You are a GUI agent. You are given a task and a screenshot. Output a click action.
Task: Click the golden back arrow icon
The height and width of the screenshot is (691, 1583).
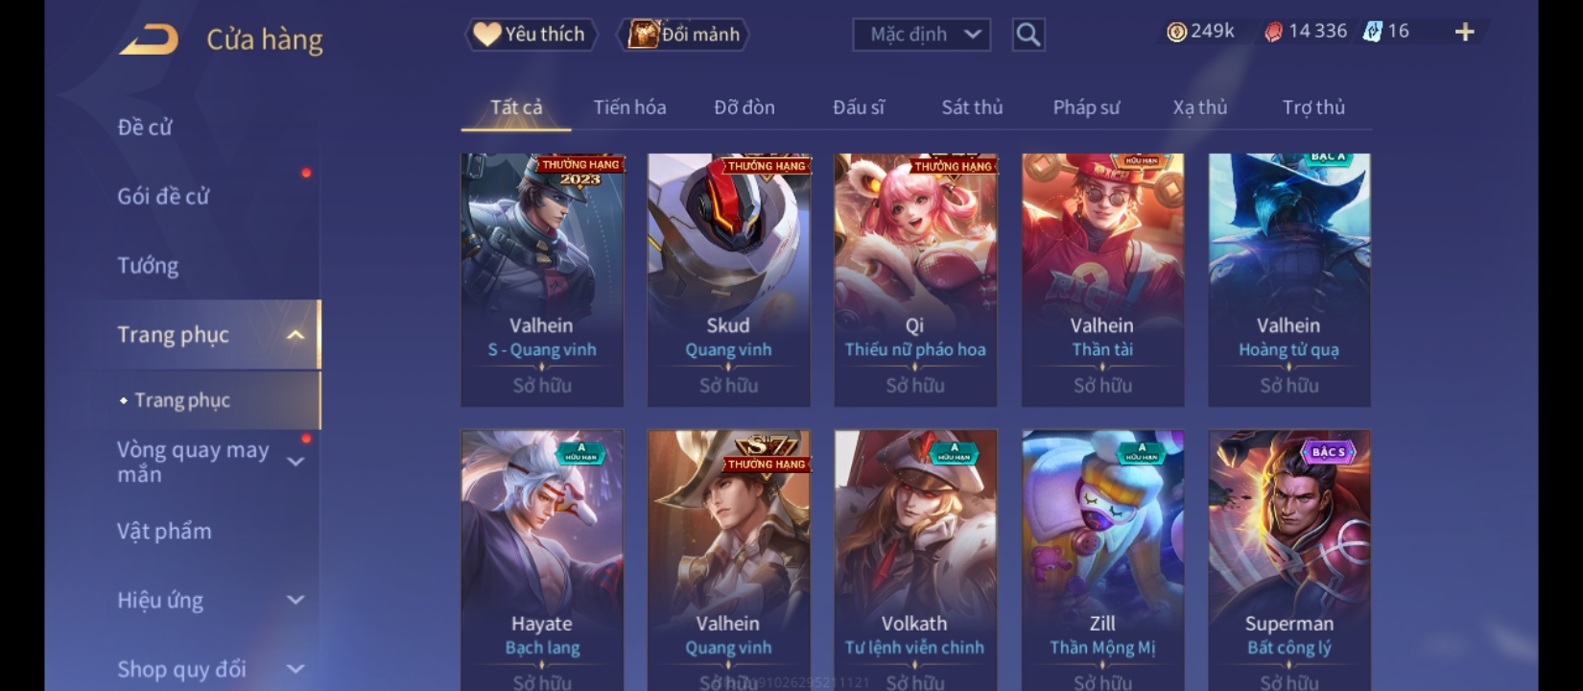tap(149, 39)
